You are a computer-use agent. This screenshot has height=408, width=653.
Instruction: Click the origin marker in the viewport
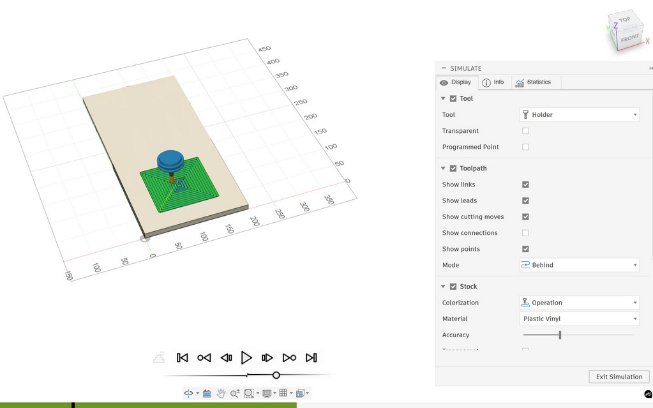pos(145,238)
